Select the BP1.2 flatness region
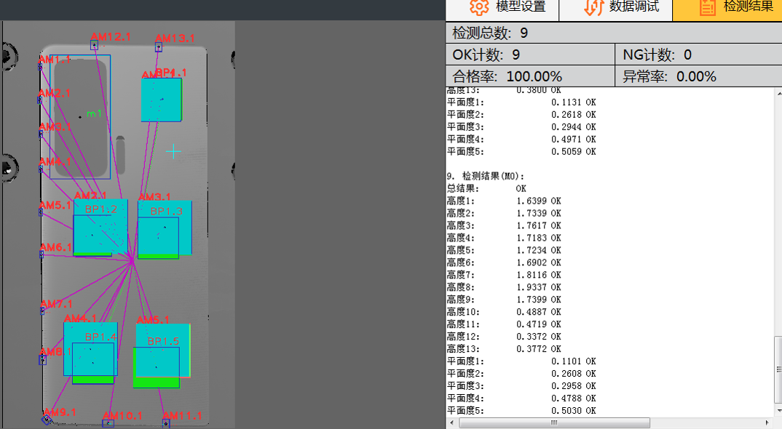The height and width of the screenshot is (429, 782). 100,227
